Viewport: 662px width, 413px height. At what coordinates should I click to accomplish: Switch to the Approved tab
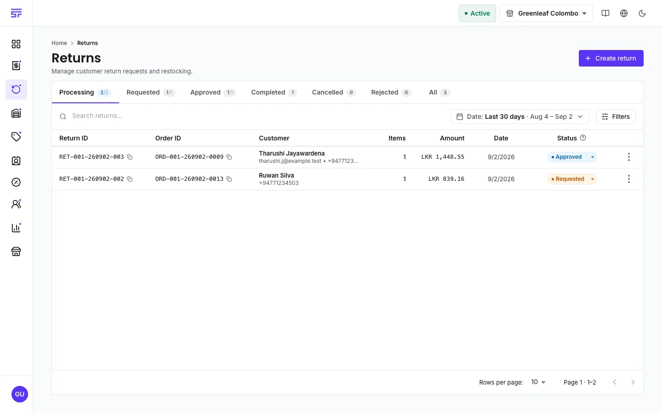(213, 92)
